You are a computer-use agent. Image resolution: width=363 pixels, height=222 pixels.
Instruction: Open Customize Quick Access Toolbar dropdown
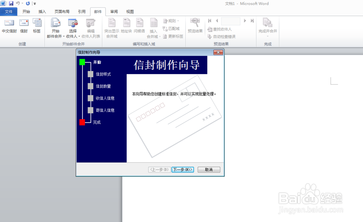point(35,4)
